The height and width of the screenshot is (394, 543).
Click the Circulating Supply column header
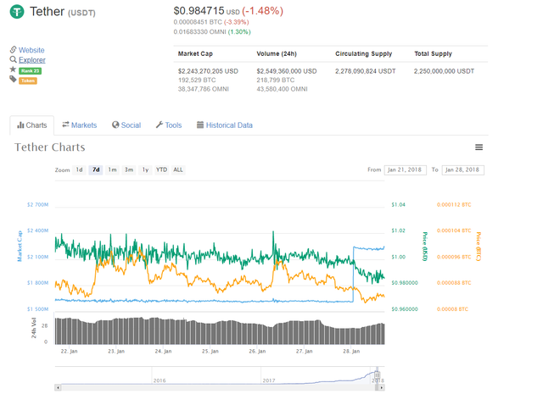pos(364,53)
